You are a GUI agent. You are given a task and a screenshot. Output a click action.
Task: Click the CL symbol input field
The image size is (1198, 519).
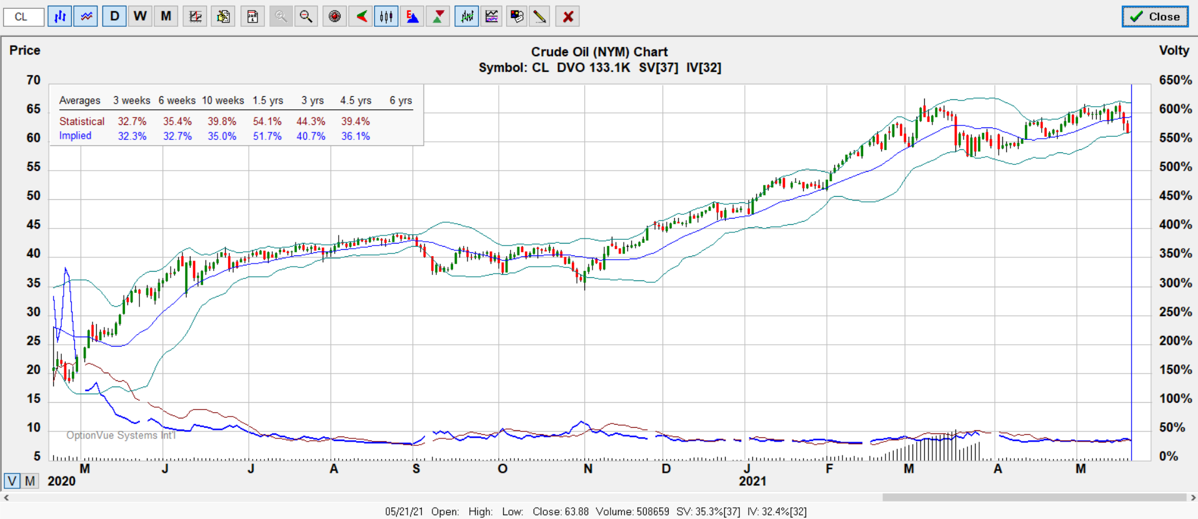coord(24,17)
